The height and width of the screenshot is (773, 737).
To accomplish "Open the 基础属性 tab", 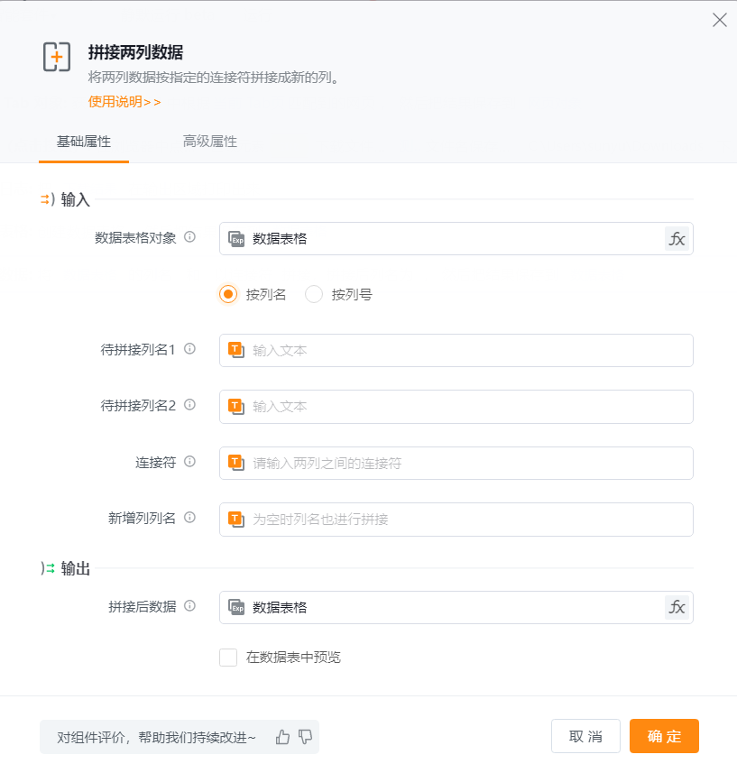I will (x=84, y=142).
